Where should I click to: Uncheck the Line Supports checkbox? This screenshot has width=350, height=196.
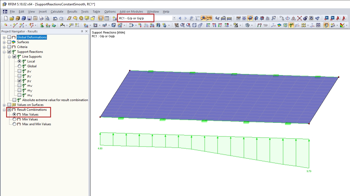(14, 57)
